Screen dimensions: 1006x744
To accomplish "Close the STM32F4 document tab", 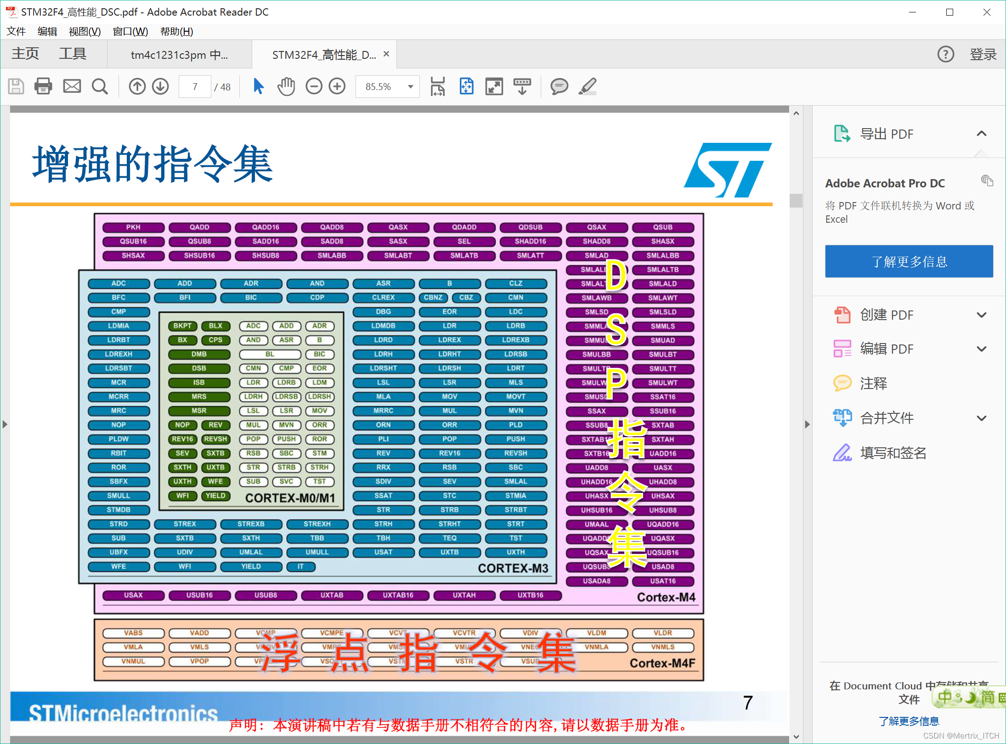I will coord(386,54).
